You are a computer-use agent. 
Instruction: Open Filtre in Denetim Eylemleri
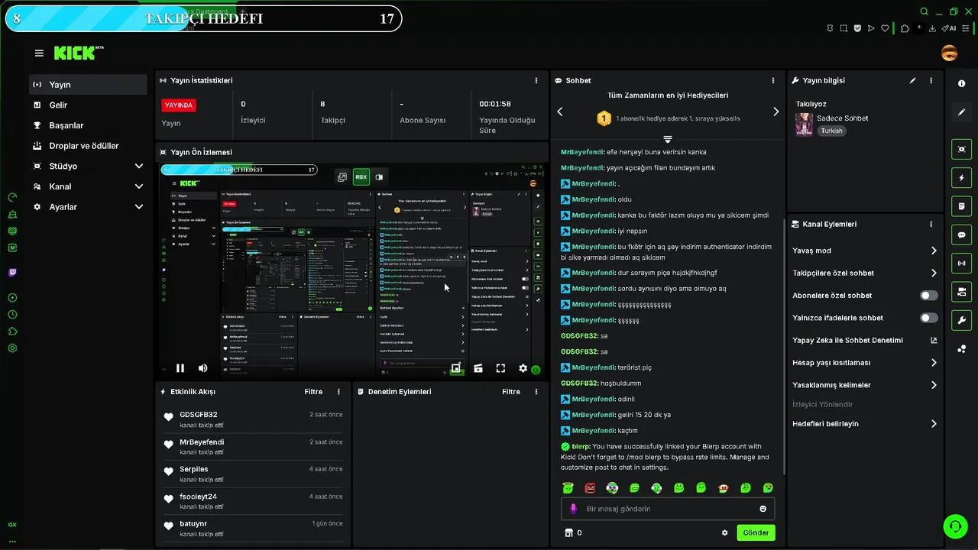click(511, 392)
